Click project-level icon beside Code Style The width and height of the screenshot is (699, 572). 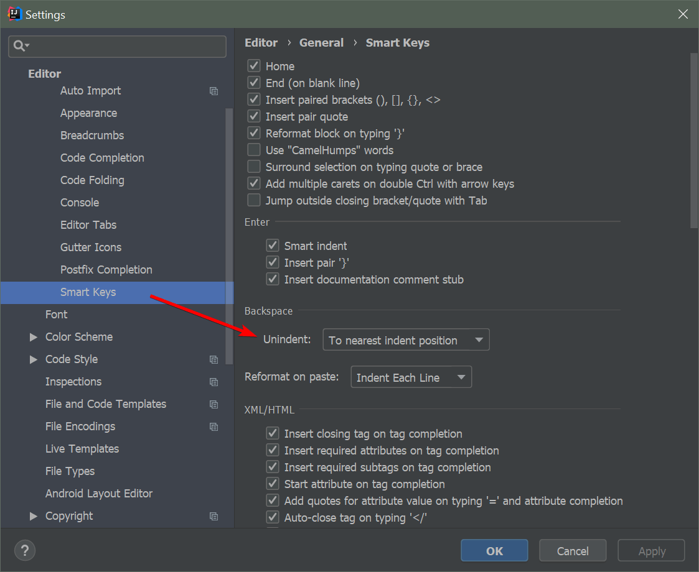coord(214,359)
